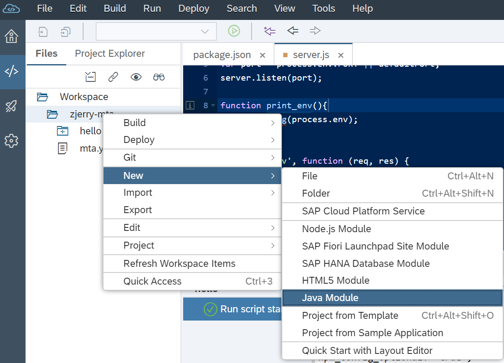Viewport: 504px width, 363px height.
Task: Click Link with Editor chain icon
Action: click(113, 77)
